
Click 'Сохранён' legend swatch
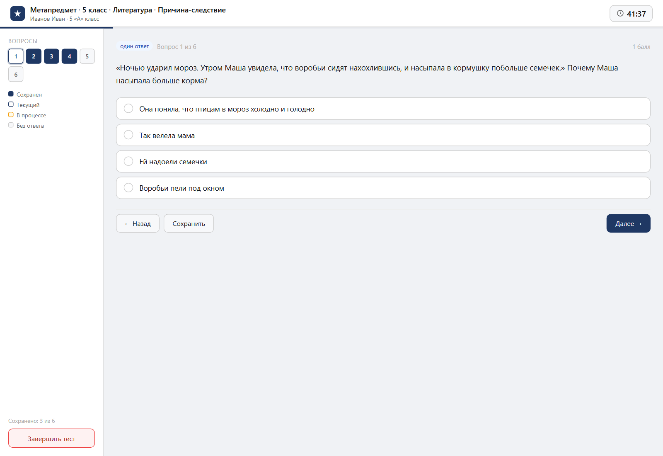(11, 94)
